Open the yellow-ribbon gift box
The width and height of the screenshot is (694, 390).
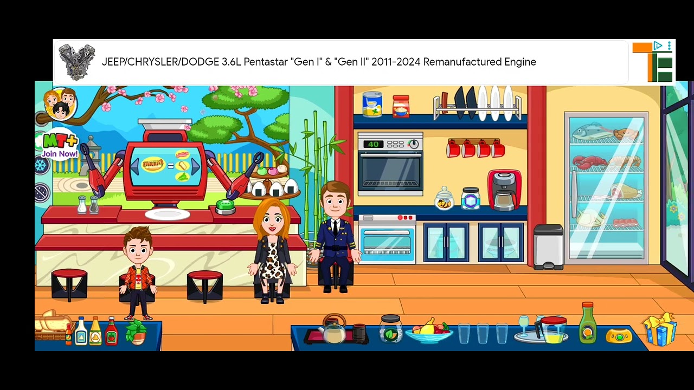point(660,329)
